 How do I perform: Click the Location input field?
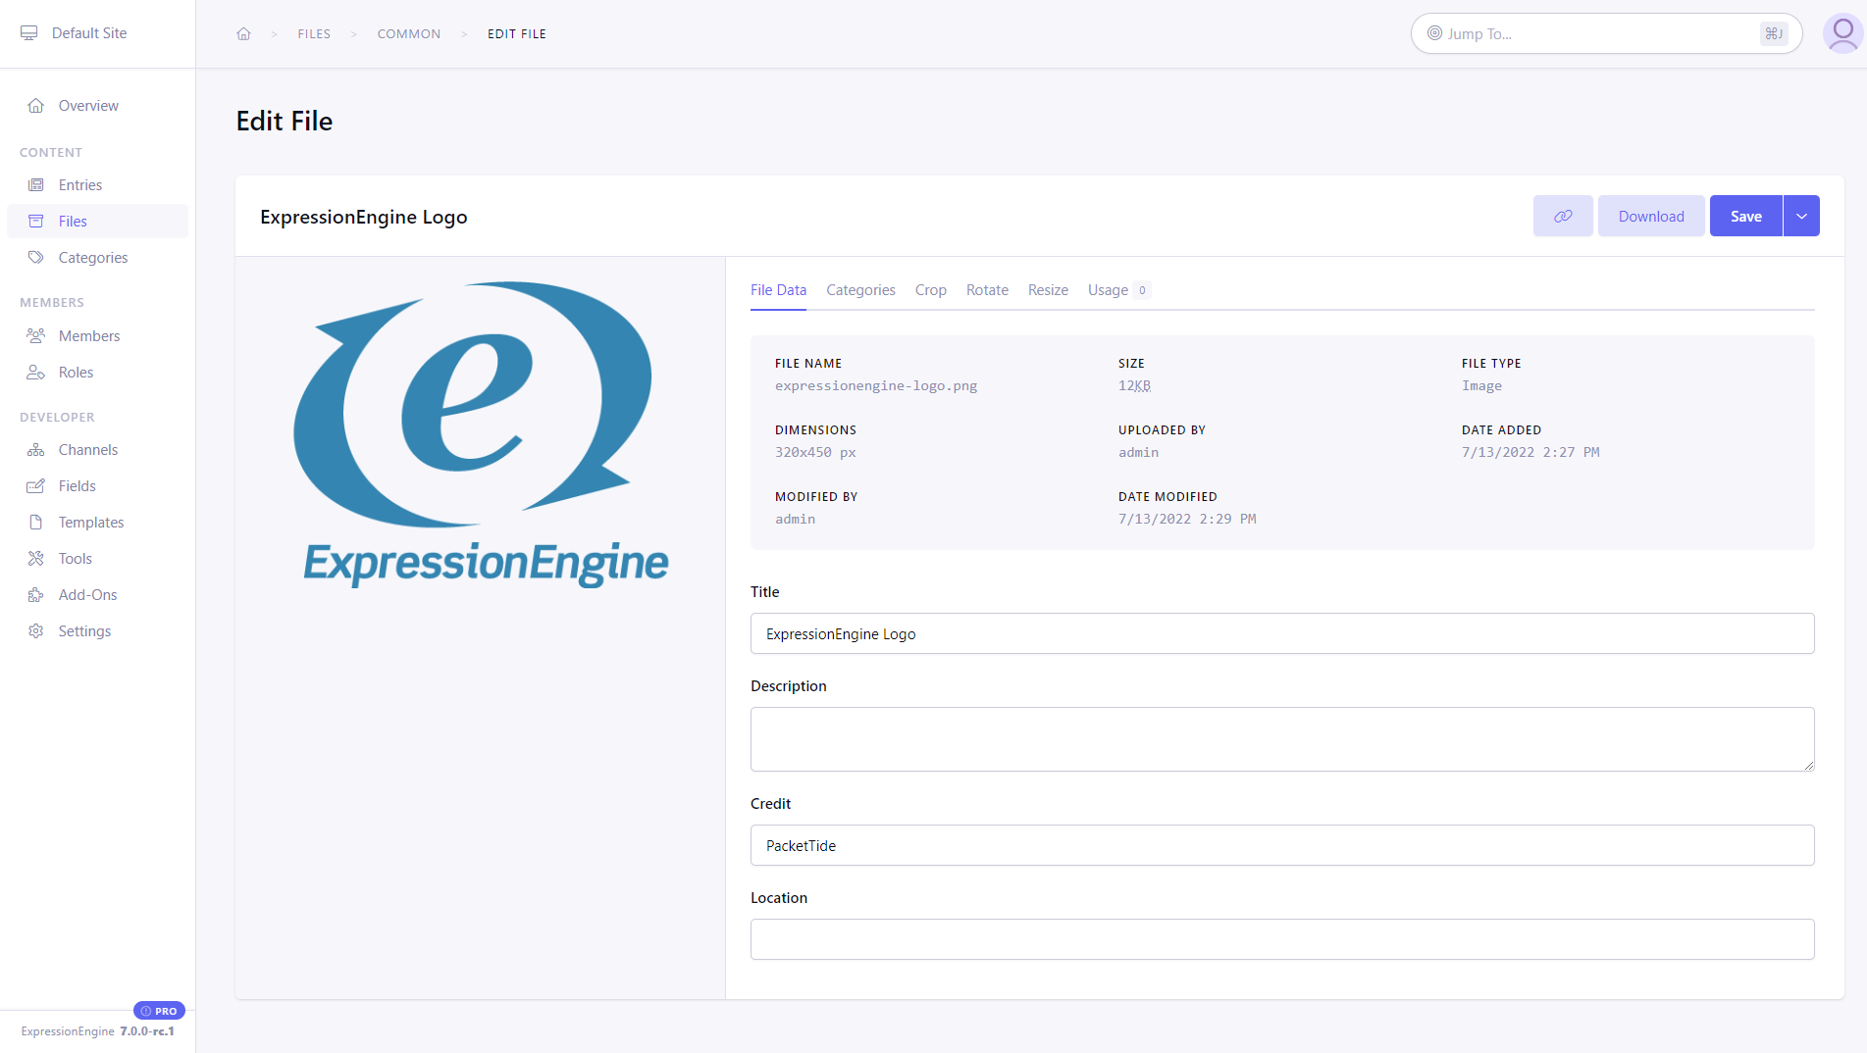point(1282,939)
